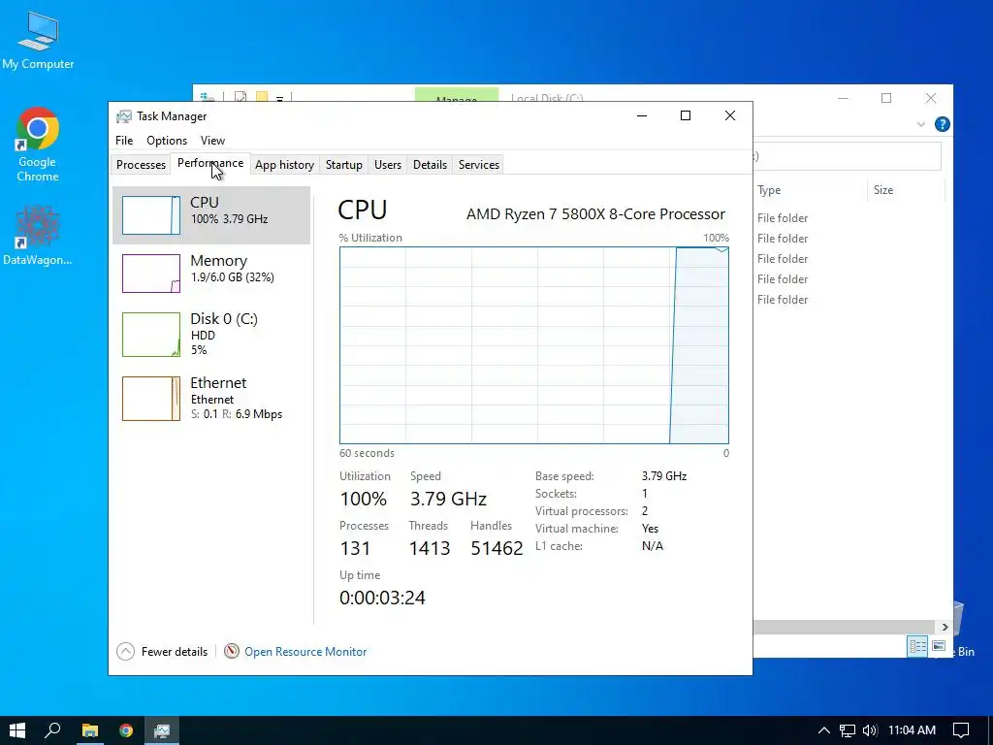
Task: Select Task Manager taskbar icon
Action: point(162,730)
